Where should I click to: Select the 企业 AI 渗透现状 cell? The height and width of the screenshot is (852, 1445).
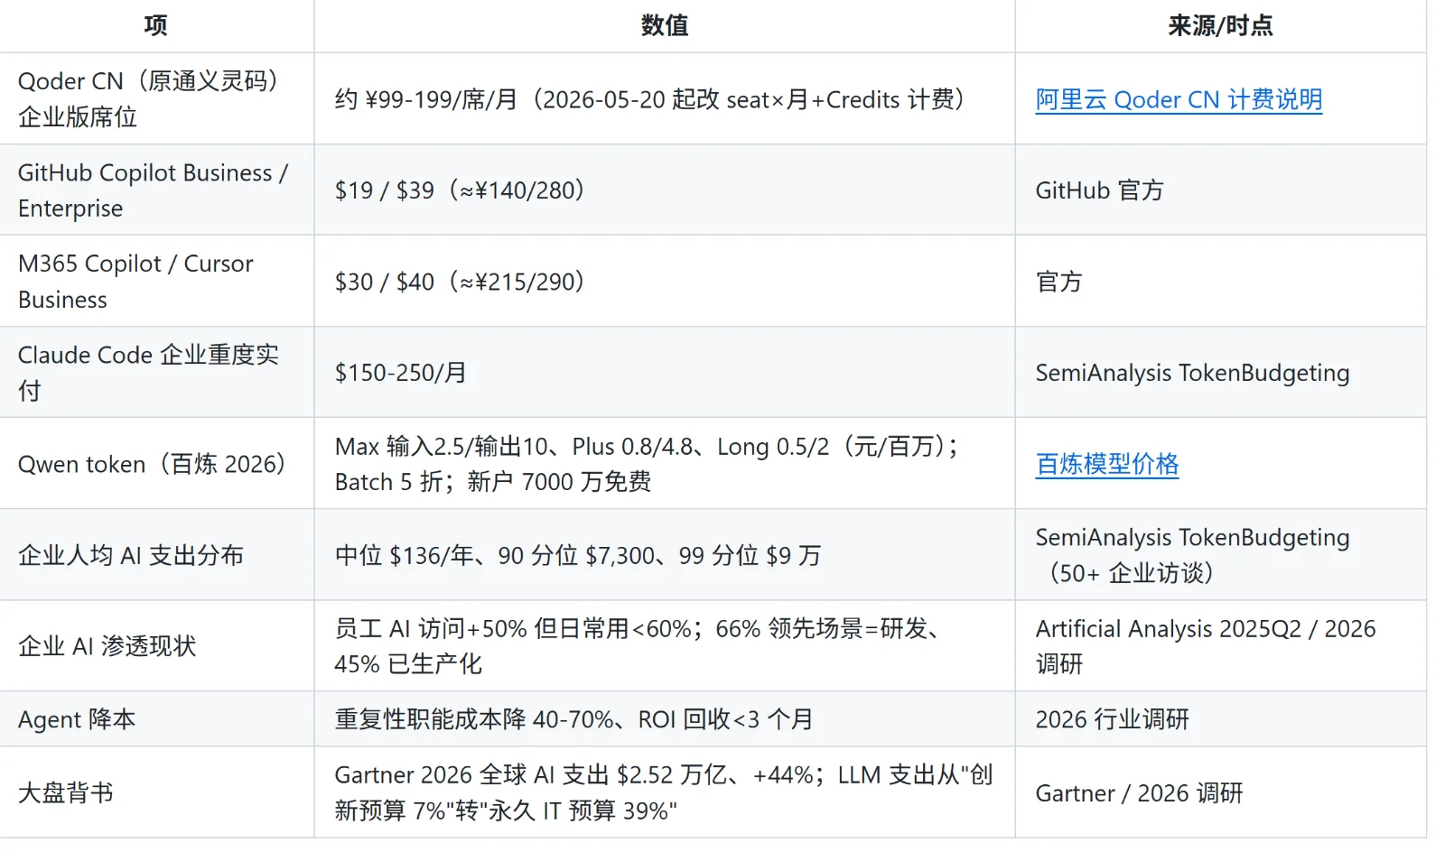click(157, 645)
